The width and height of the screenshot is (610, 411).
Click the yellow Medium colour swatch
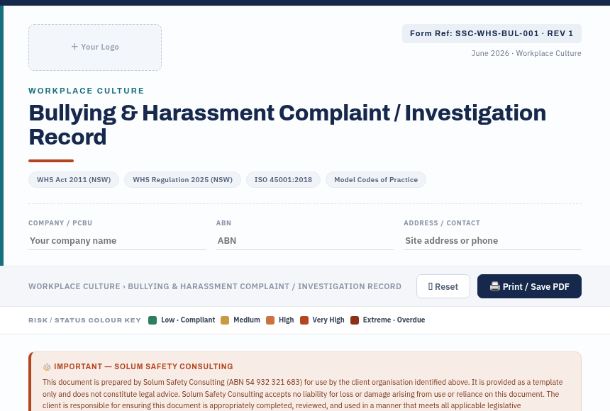tap(225, 320)
